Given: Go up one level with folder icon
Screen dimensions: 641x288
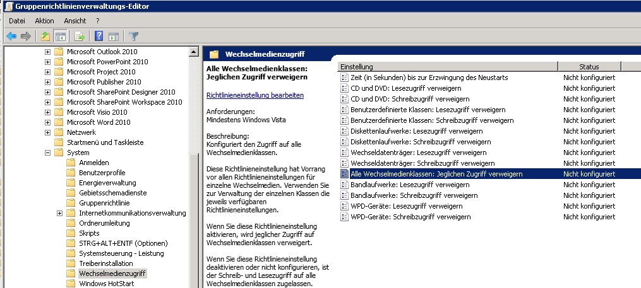Looking at the screenshot, I should [x=45, y=36].
